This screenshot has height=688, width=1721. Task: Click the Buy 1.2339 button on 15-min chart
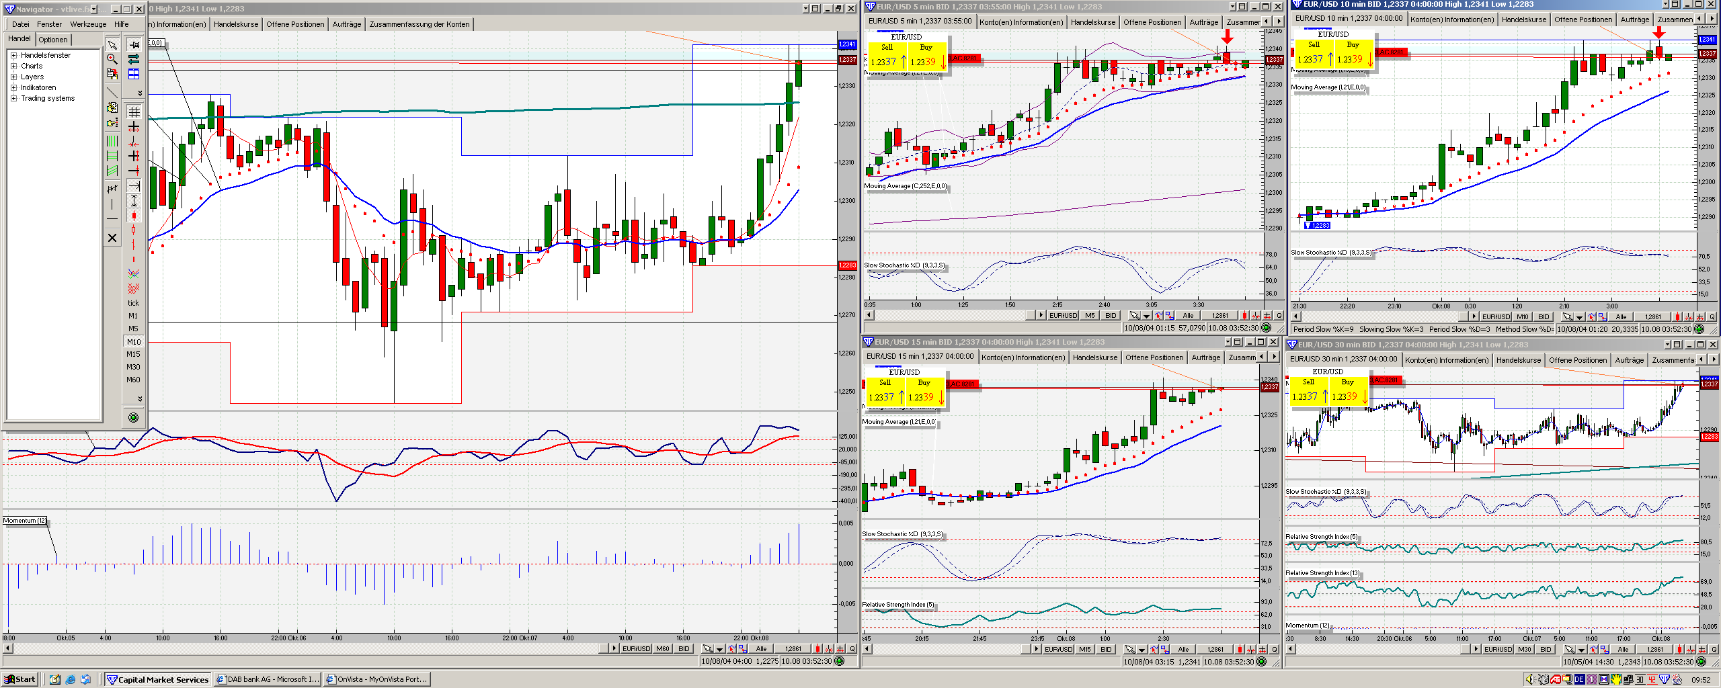coord(924,392)
